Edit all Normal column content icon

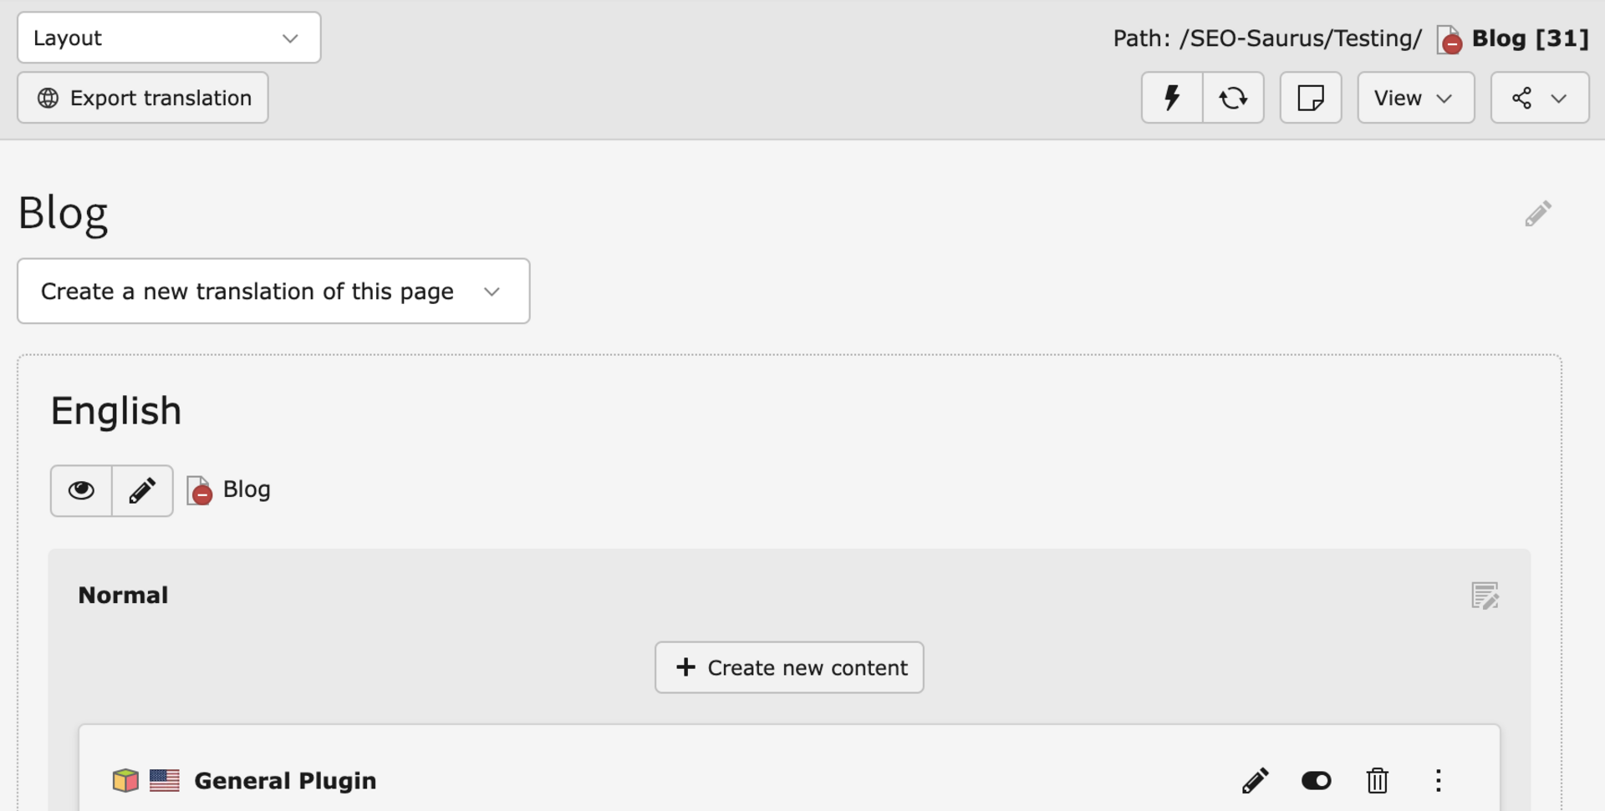point(1485,596)
